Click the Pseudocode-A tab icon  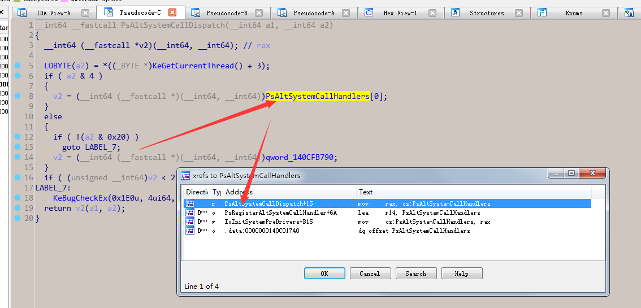pos(282,13)
